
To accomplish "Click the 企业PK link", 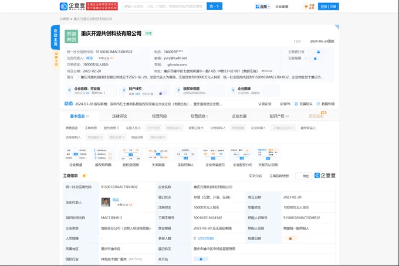I will point(285,104).
